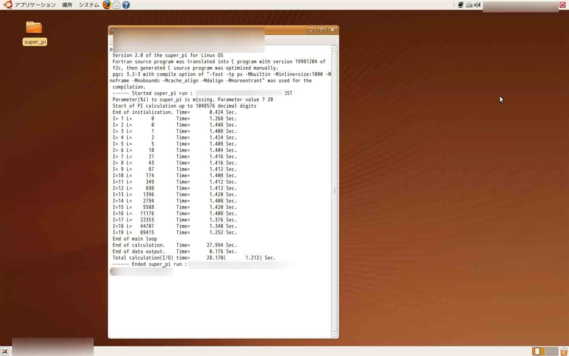The image size is (569, 356).
Task: Click the "I=19 L= 89415" row
Action: (174, 233)
